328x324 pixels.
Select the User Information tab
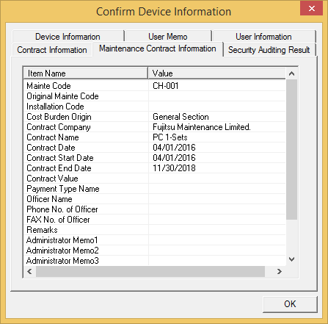coord(263,37)
